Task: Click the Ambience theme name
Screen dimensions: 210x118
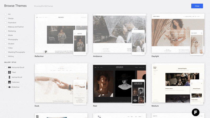Action: click(x=97, y=56)
